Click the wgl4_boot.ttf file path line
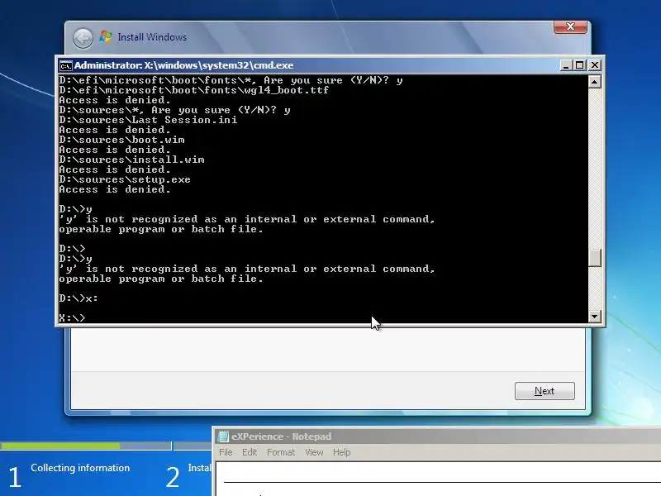The height and width of the screenshot is (496, 661). pyautogui.click(x=194, y=90)
